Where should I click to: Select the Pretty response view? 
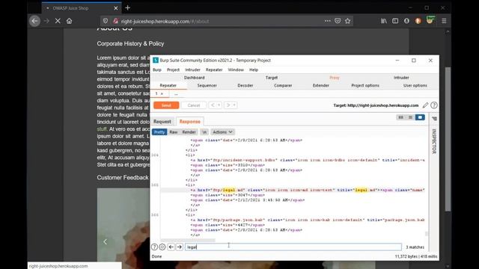pyautogui.click(x=159, y=132)
